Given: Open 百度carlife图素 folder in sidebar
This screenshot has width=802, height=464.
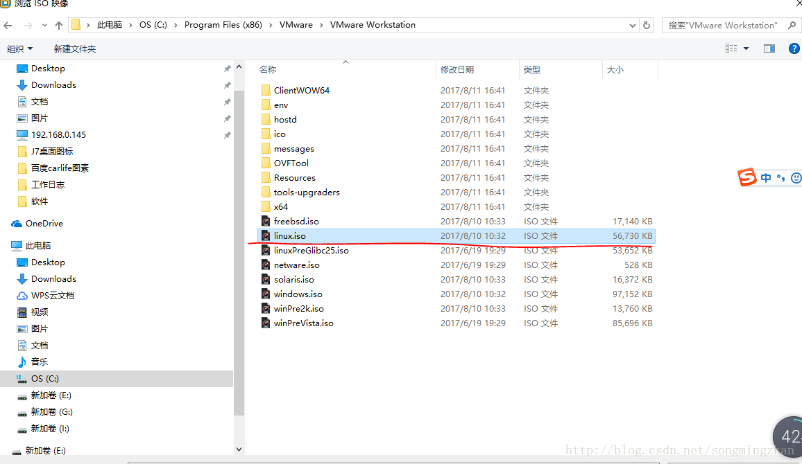Looking at the screenshot, I should [60, 168].
